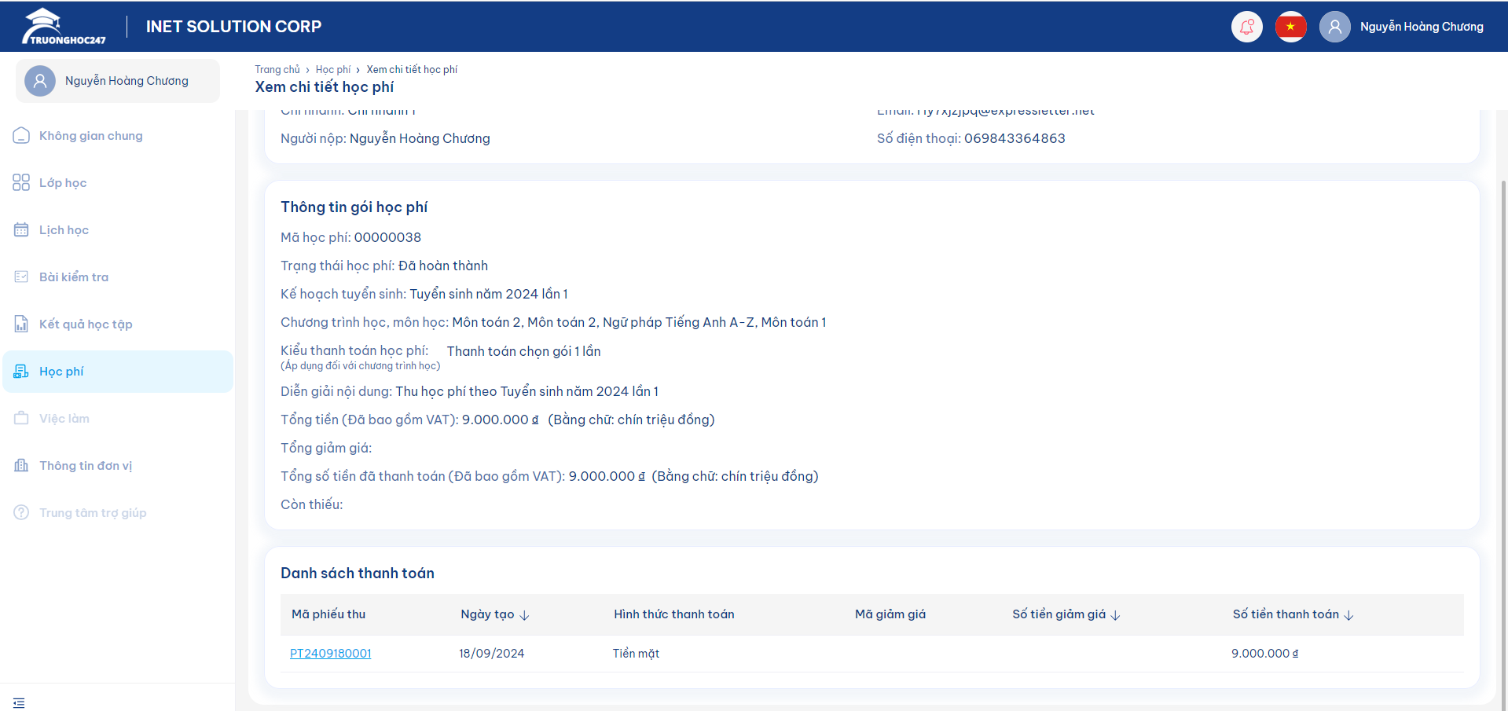Open Lịch học calendar page
The image size is (1508, 711).
coord(64,230)
